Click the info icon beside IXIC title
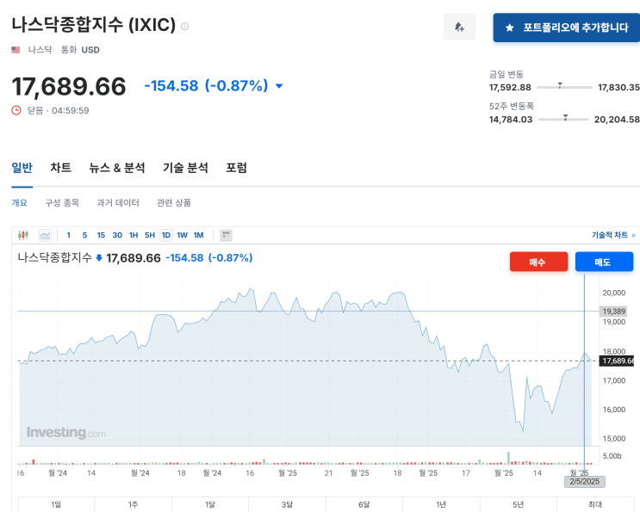This screenshot has height=512, width=640. (x=185, y=27)
